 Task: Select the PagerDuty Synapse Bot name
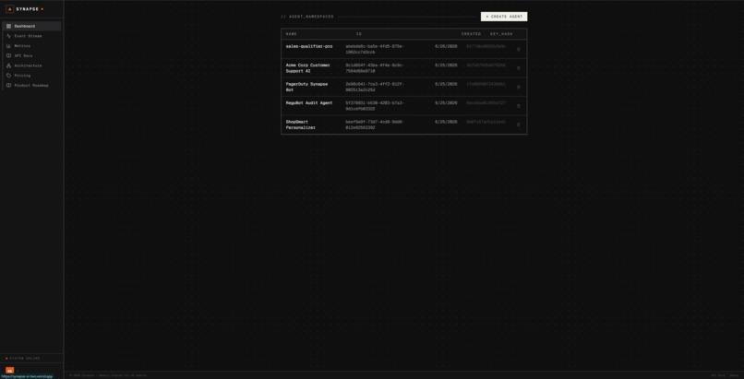[306, 87]
